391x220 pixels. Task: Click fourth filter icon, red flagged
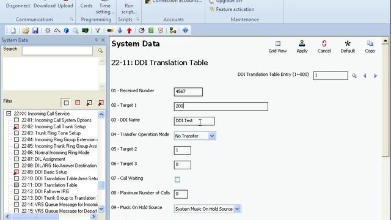[101, 103]
